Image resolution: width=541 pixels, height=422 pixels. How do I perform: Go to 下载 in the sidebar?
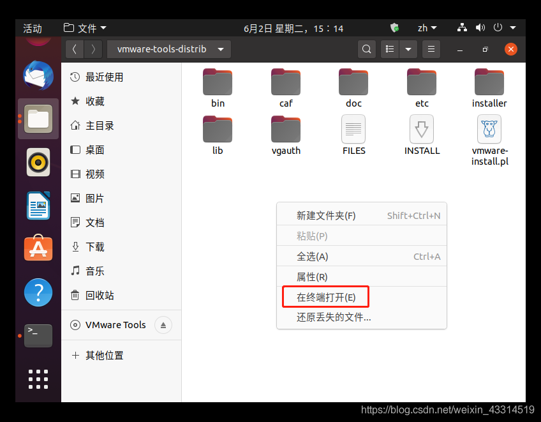click(x=94, y=246)
